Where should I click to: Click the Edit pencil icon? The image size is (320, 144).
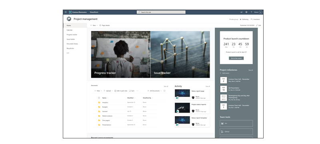tap(257, 26)
